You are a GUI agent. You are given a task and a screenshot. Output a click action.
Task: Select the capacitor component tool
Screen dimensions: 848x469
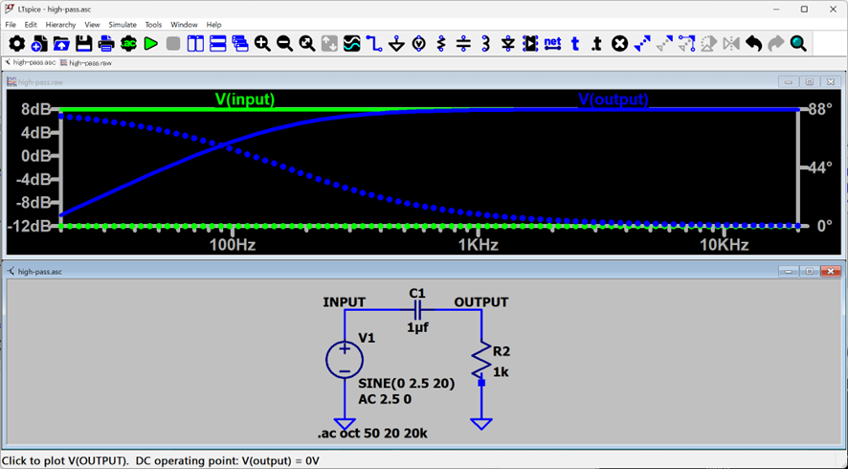pos(463,44)
